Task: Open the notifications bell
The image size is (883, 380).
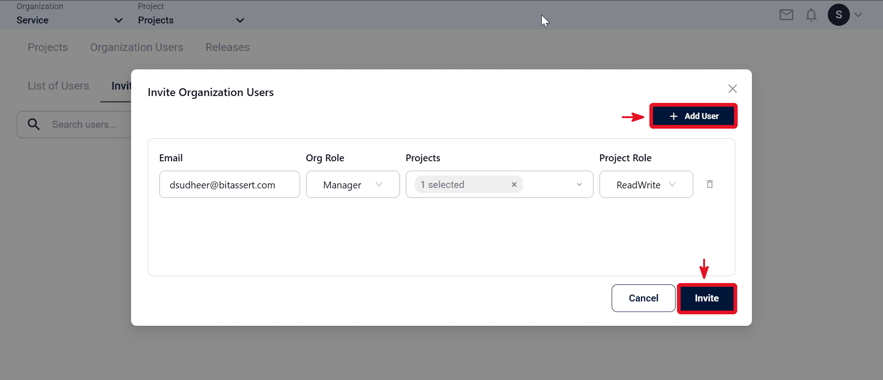Action: (x=811, y=15)
